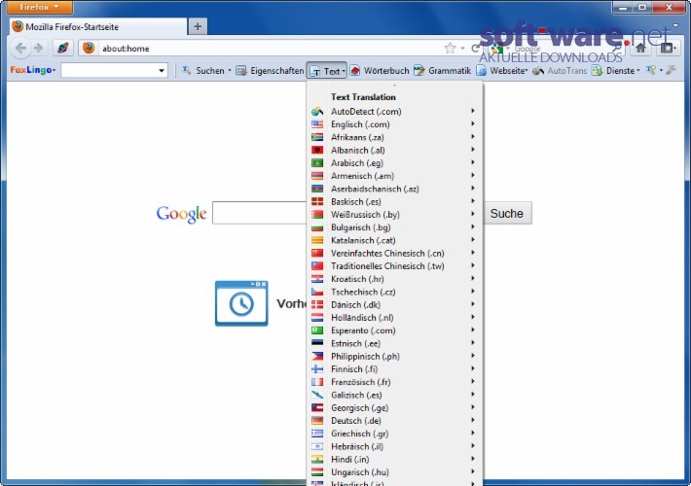Open the orange Firefox menu button
This screenshot has width=691, height=486.
pos(40,7)
